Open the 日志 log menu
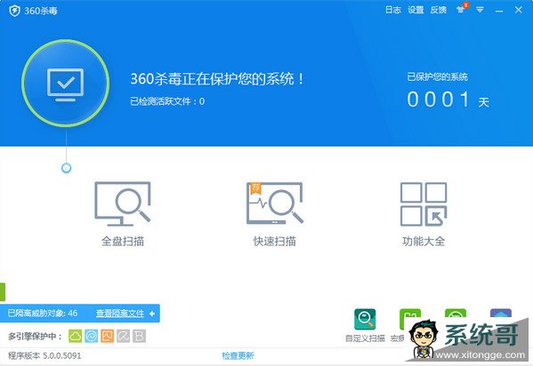533x366 pixels. pos(393,10)
